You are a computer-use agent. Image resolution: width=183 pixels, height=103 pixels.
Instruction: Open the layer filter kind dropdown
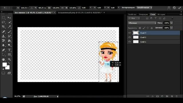click(134, 18)
